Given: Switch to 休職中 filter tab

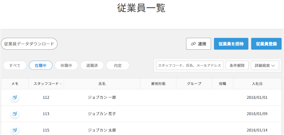Looking at the screenshot, I should (66, 65).
